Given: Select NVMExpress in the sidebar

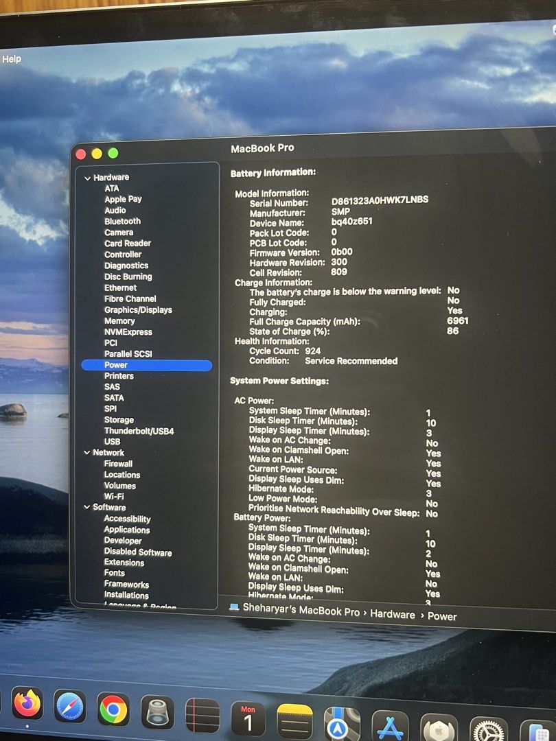Looking at the screenshot, I should point(128,332).
